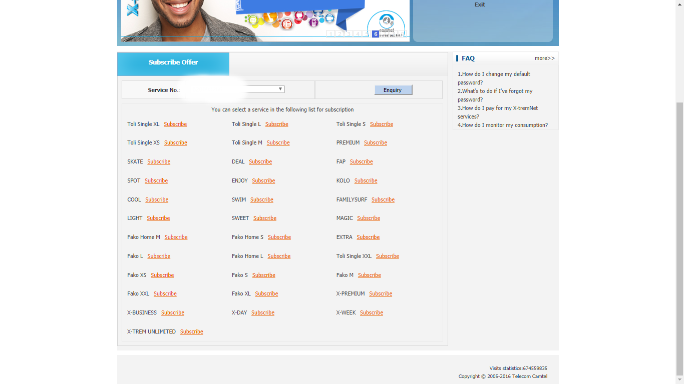The image size is (684, 384).
Task: Subscribe to X-TREM UNLIMITED
Action: point(191,331)
